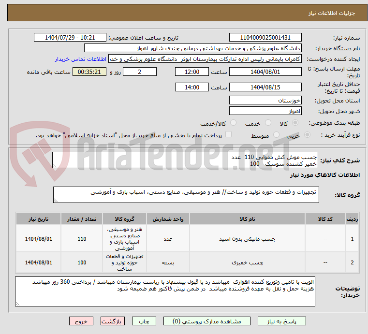Click the اطلاعات کالاهای مورد نیاز section title
The width and height of the screenshot is (368, 334).
click(325, 175)
